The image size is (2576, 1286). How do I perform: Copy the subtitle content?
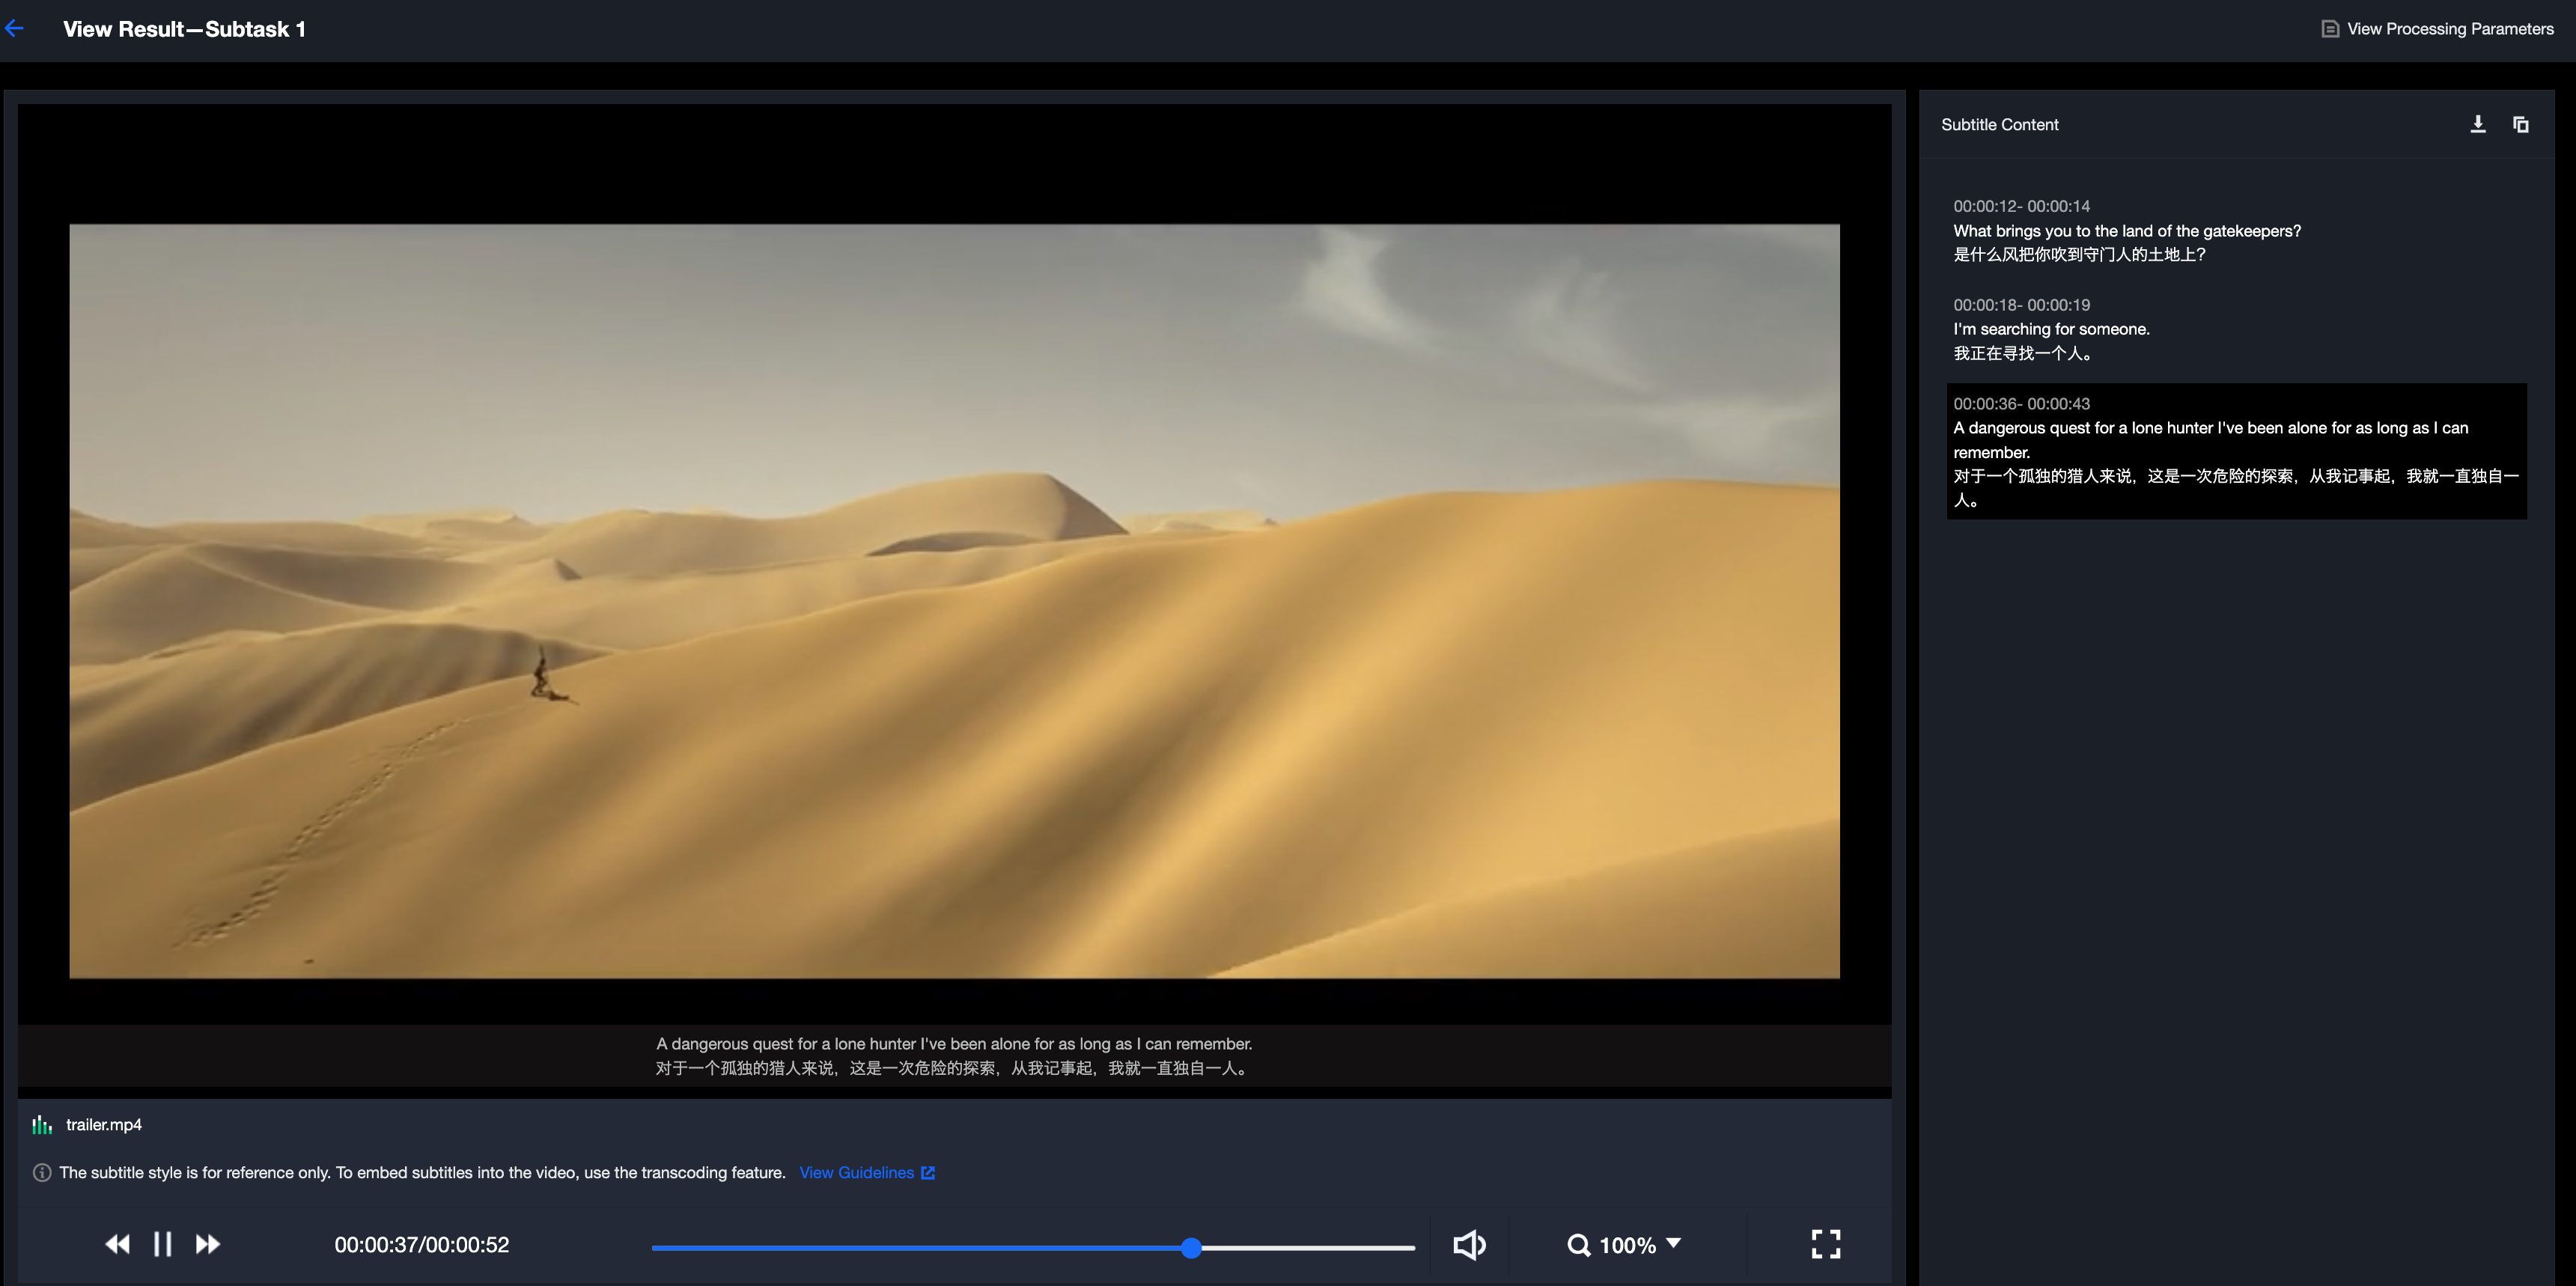click(x=2520, y=124)
